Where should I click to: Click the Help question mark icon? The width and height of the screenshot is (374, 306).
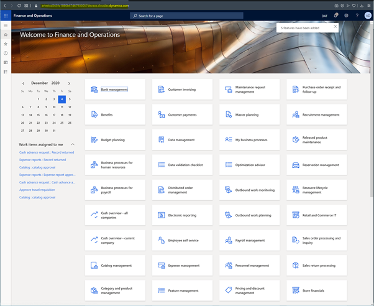[357, 16]
